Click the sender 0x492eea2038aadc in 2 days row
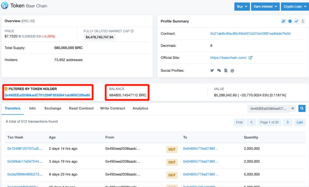The width and height of the screenshot is (309, 187). 123,149
